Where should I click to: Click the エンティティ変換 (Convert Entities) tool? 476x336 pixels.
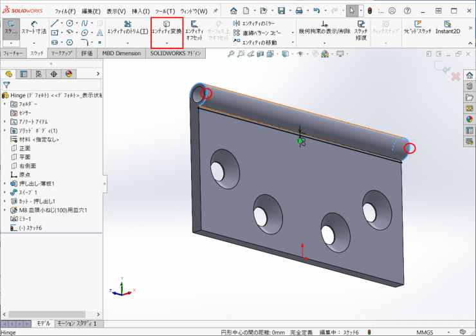[167, 28]
